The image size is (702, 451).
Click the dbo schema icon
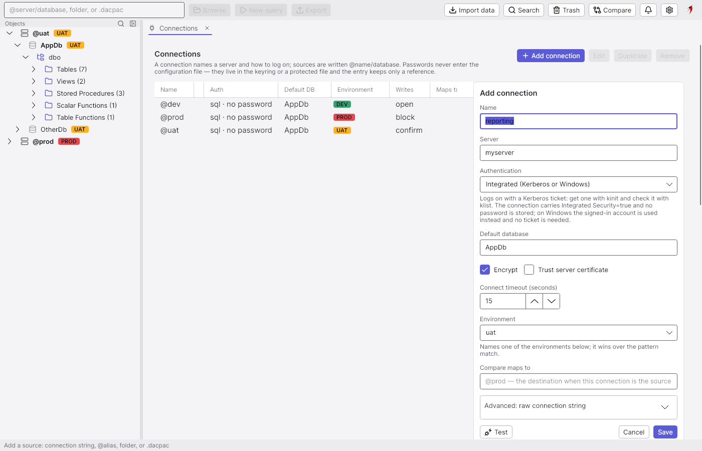point(41,57)
